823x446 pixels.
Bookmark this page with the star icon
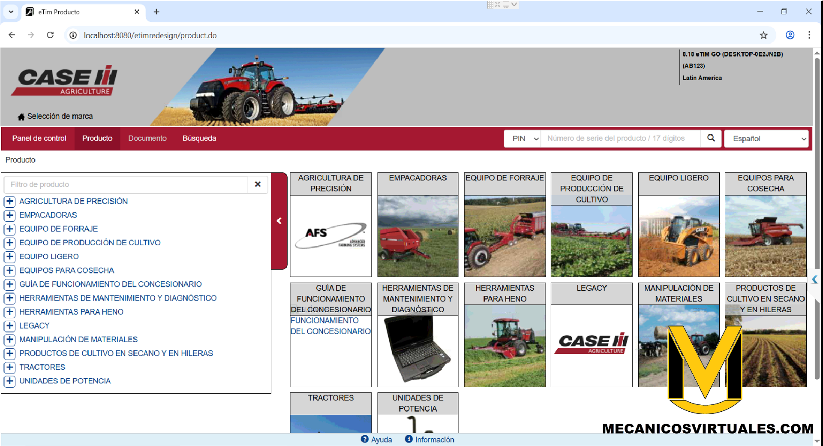(763, 35)
